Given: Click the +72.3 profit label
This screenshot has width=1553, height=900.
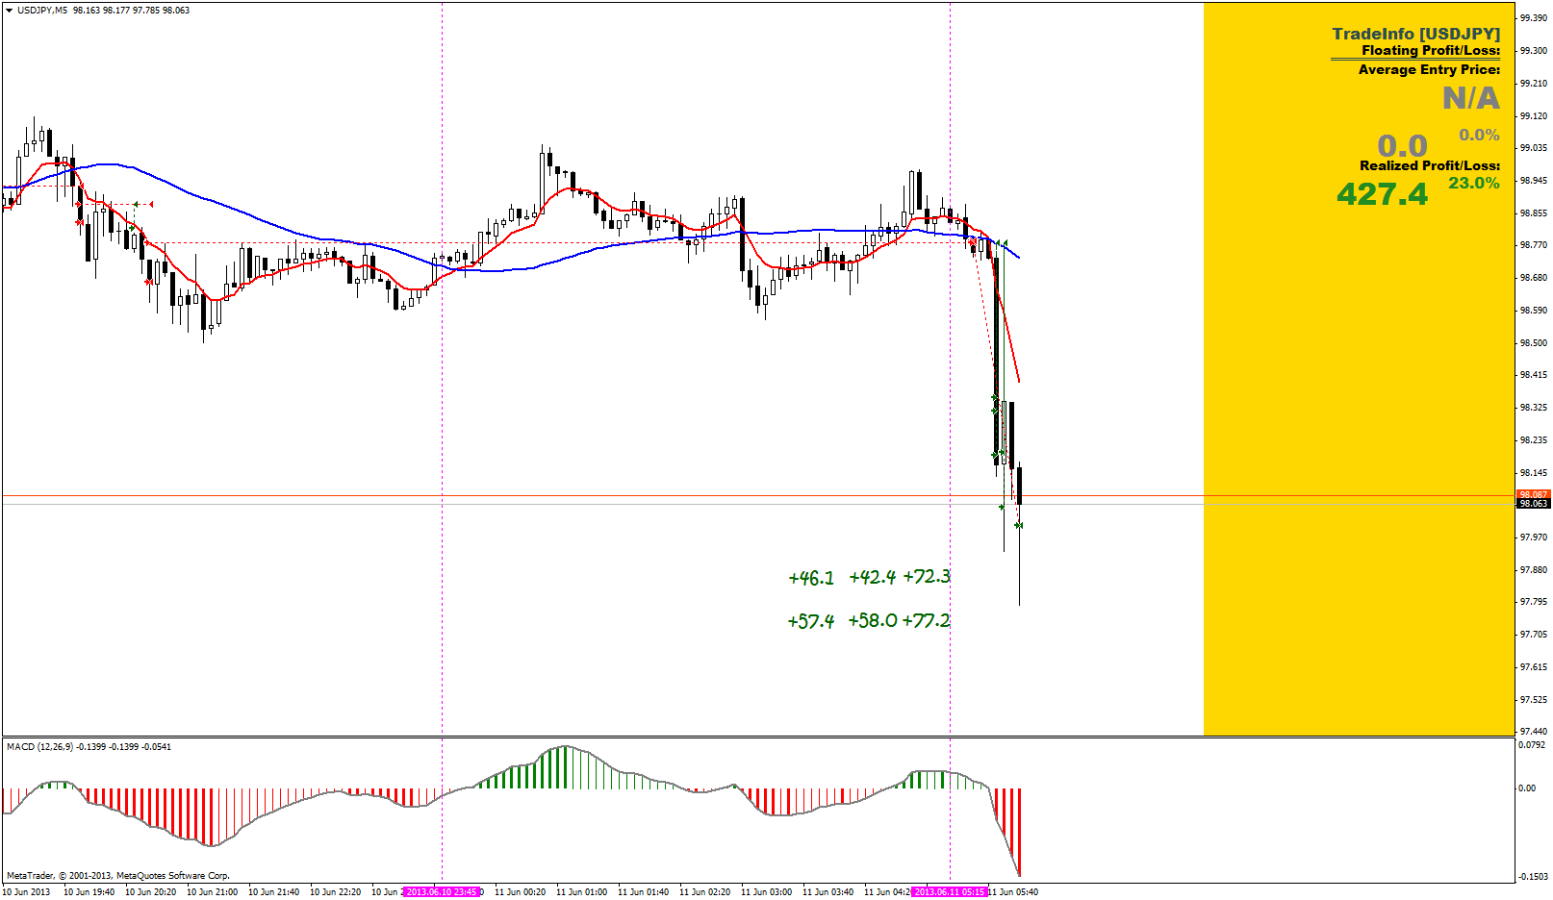Looking at the screenshot, I should pyautogui.click(x=927, y=576).
